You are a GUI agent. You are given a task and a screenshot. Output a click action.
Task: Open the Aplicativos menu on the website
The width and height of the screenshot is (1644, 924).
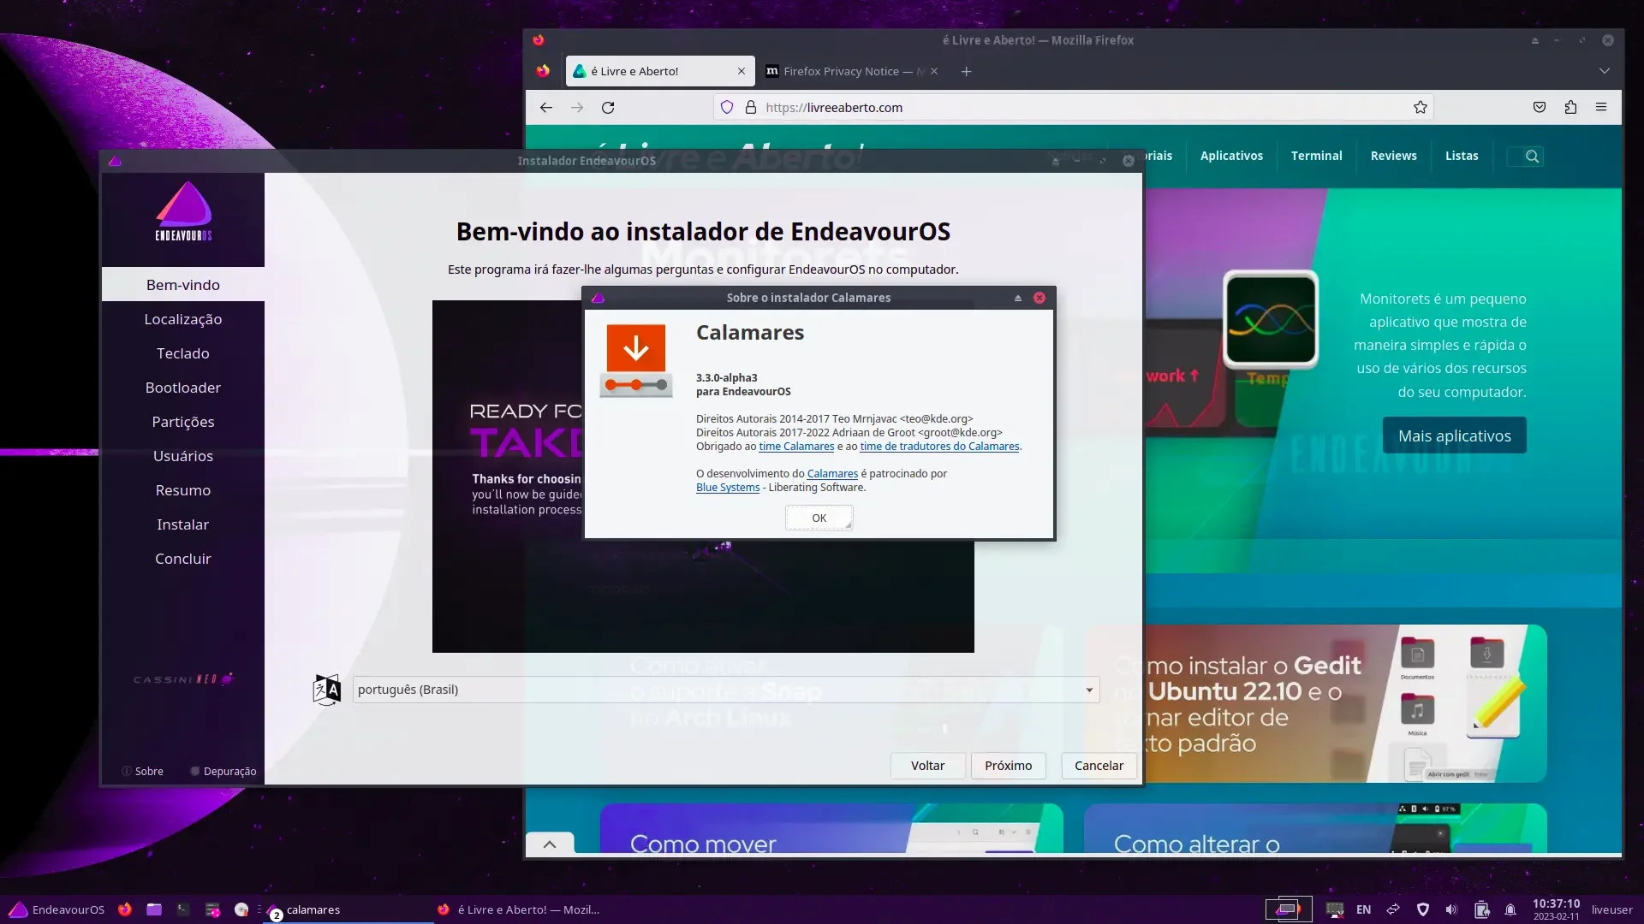1231,156
